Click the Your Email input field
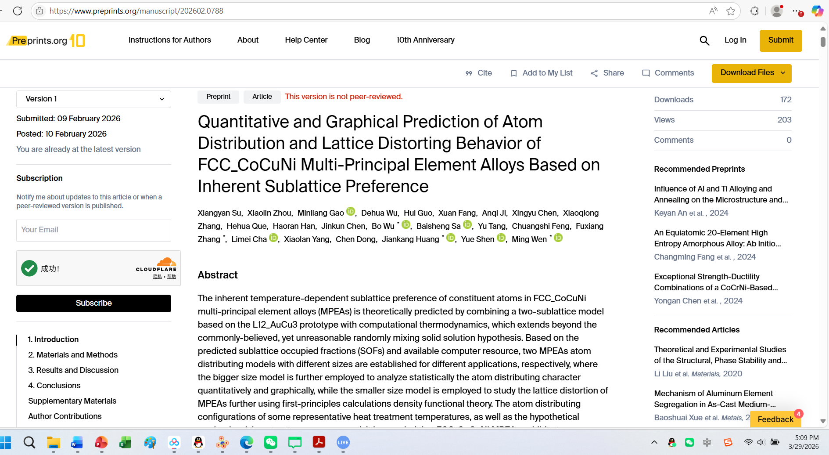Screen dimensions: 829x455 (x=93, y=230)
